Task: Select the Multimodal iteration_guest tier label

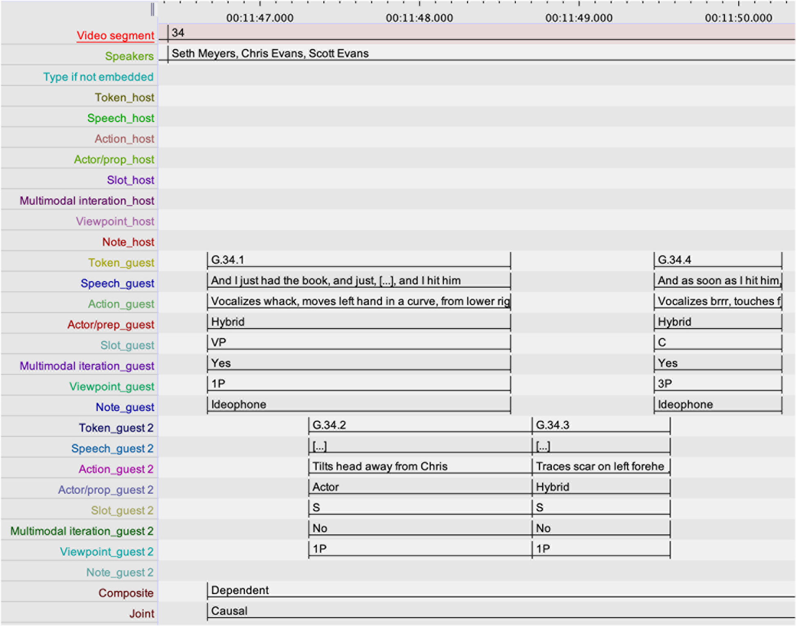Action: pos(87,366)
